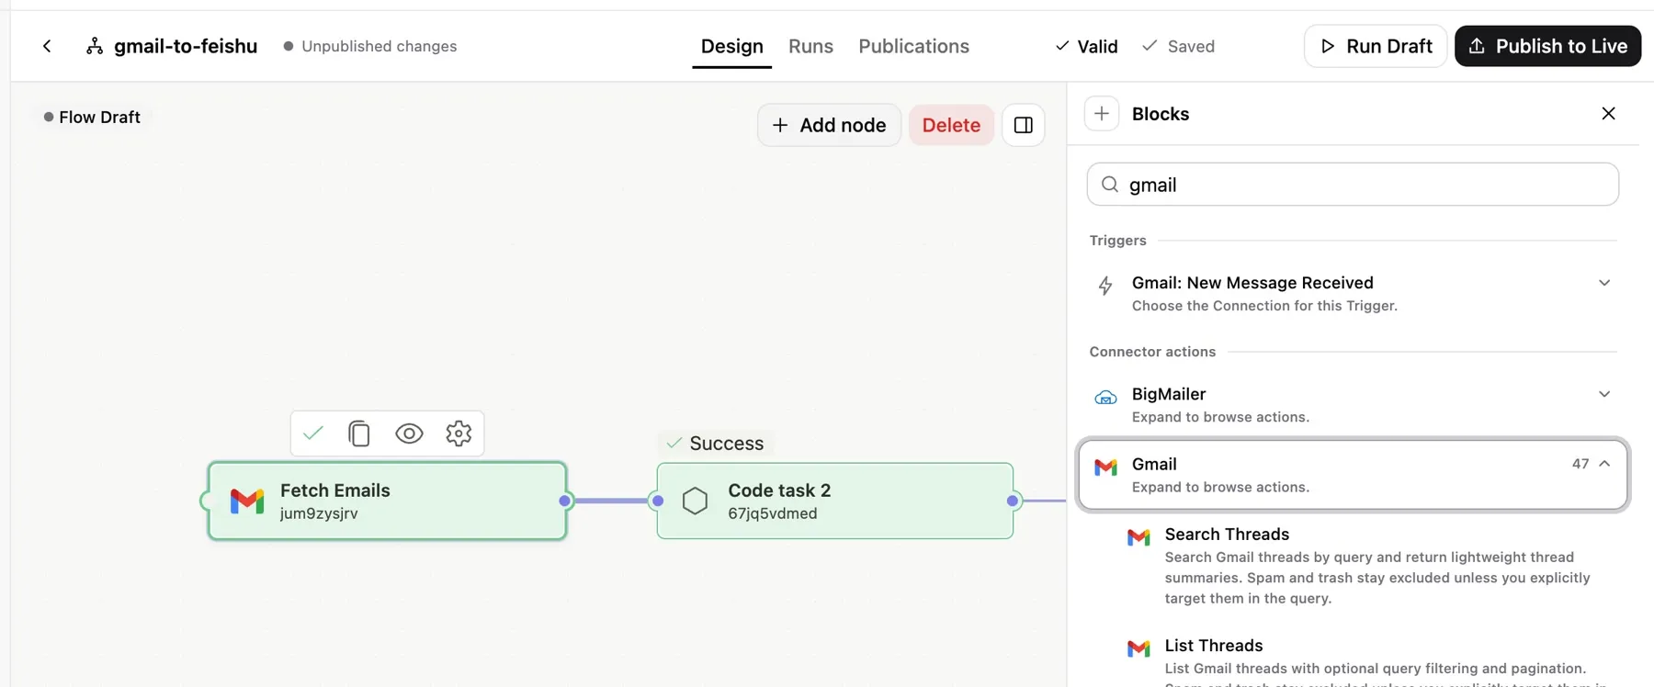Open the Design tab
This screenshot has width=1654, height=687.
731,46
